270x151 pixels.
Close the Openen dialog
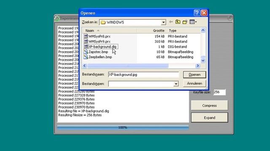tap(204, 13)
